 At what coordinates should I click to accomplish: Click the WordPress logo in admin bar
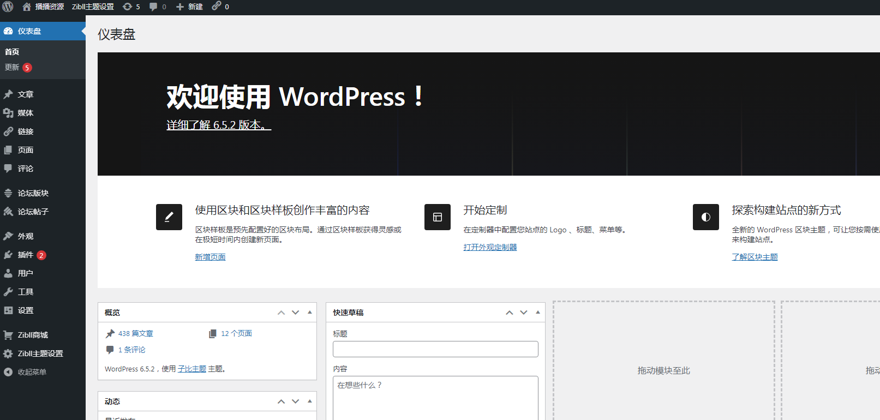pyautogui.click(x=8, y=7)
